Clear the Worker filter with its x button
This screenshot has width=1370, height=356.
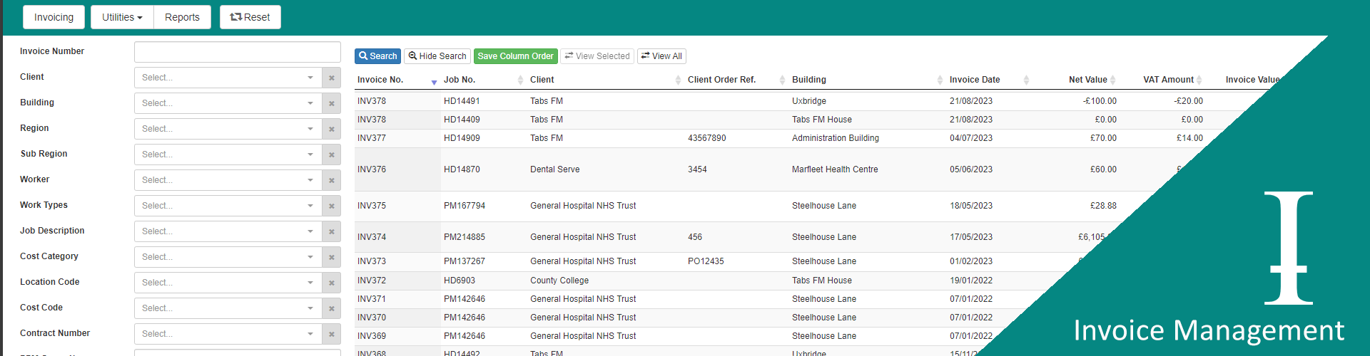pyautogui.click(x=331, y=180)
